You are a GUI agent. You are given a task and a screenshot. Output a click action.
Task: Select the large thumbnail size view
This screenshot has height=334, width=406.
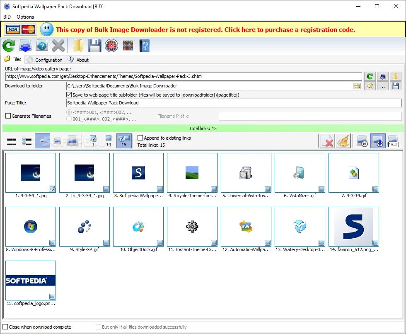(72, 141)
